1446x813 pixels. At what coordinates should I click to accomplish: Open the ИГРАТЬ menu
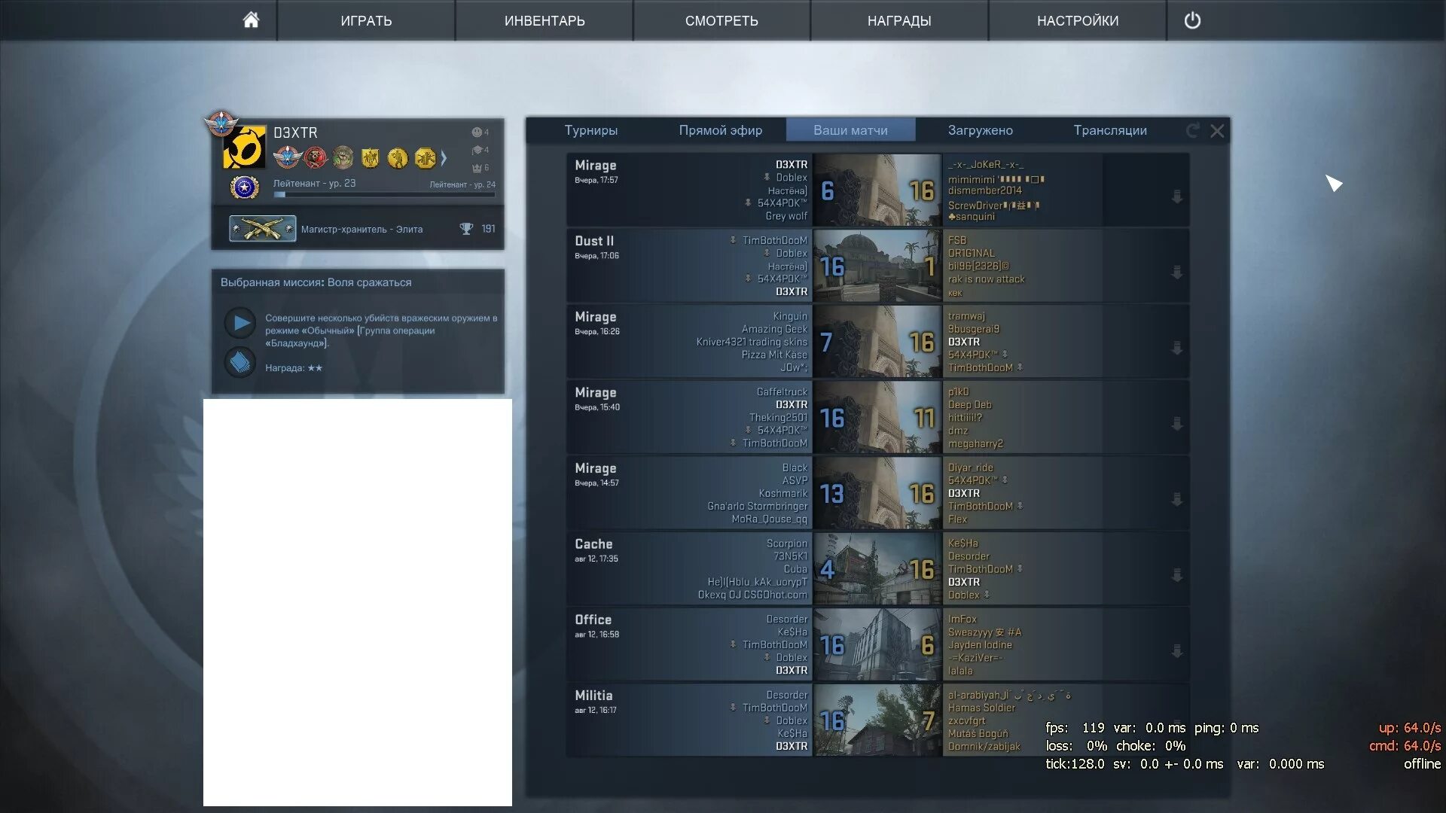(x=366, y=20)
